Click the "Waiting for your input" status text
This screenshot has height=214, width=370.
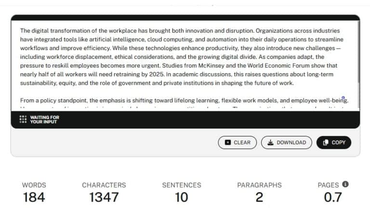(44, 120)
